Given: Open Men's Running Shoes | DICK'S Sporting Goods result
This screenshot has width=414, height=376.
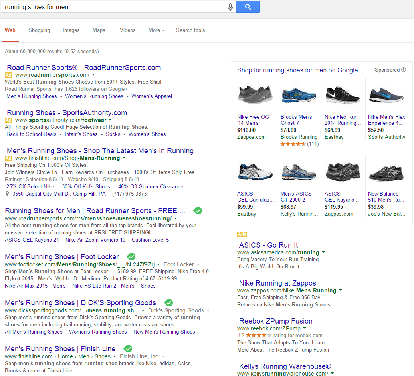Looking at the screenshot, I should point(81,303).
